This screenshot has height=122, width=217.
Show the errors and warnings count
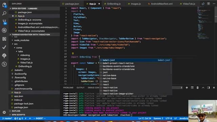19,118
